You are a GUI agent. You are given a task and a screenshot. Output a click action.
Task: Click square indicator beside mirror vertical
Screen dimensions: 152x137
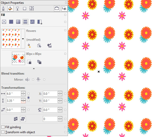44,80
